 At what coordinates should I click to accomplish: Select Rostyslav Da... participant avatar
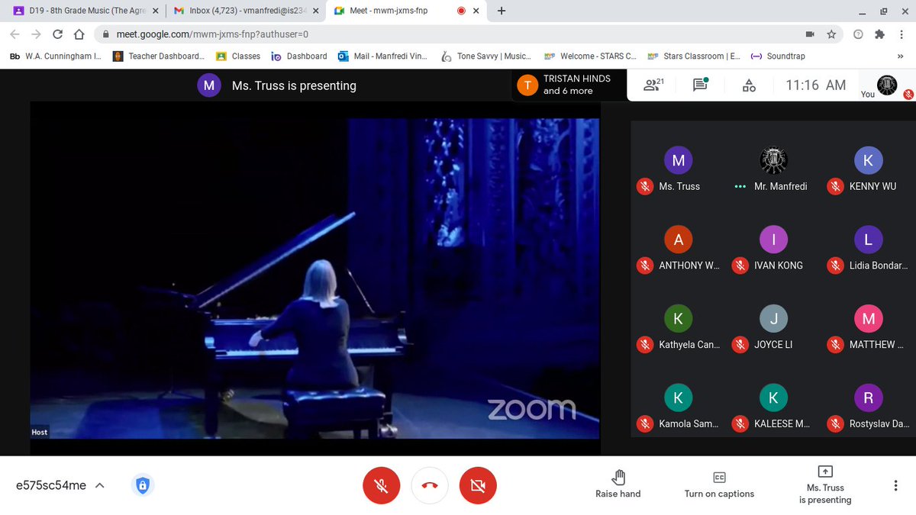868,398
